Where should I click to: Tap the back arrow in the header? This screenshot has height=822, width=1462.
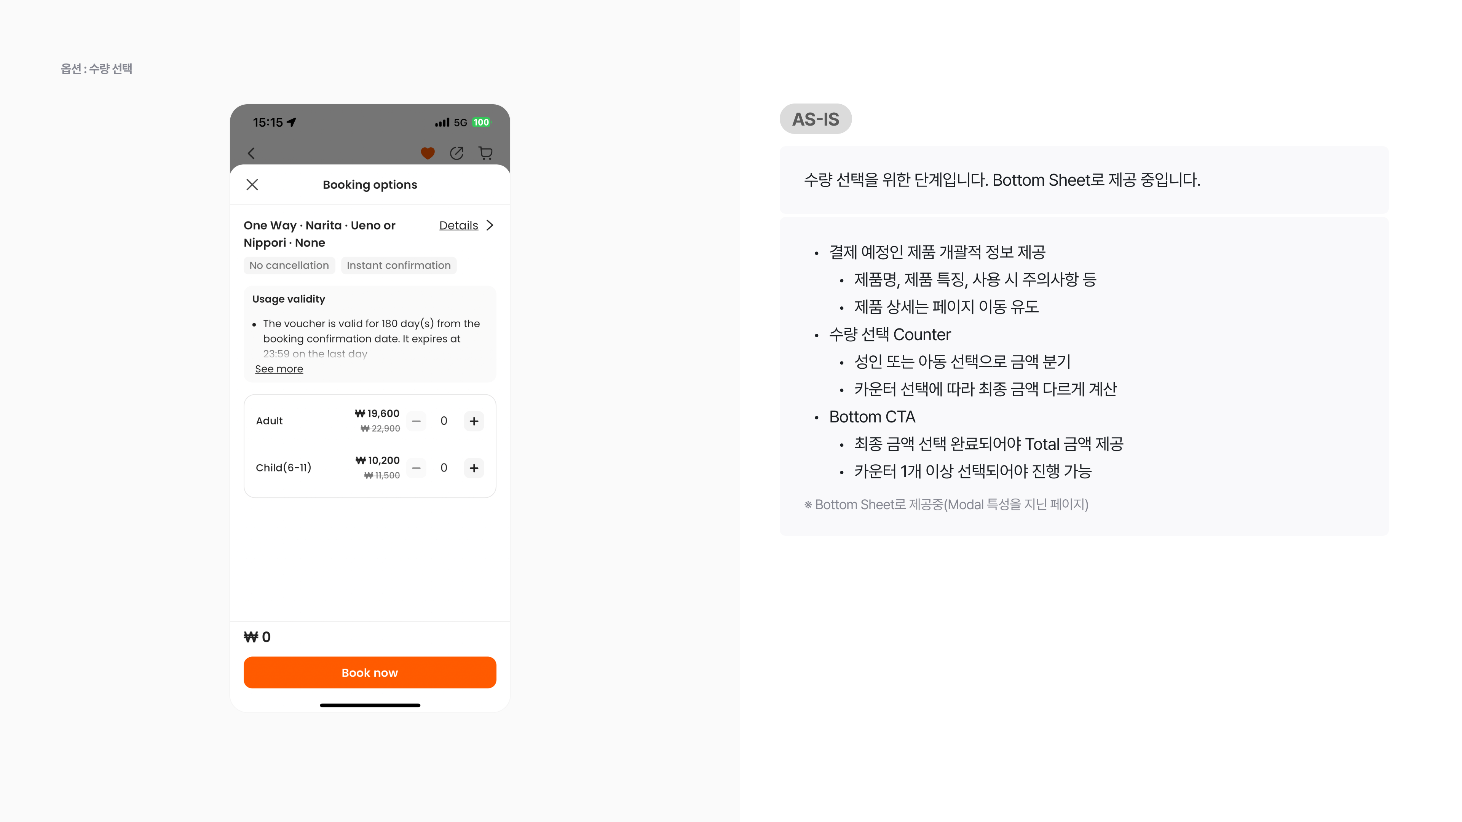point(251,153)
